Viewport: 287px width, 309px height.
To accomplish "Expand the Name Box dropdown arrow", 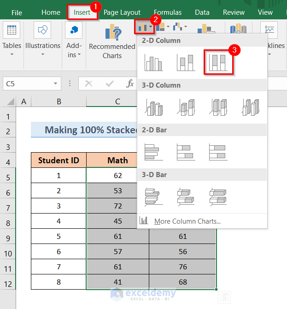I will (55, 83).
